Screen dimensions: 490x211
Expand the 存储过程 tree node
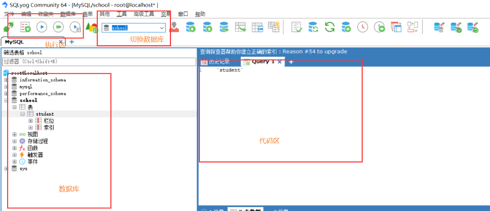coord(14,141)
